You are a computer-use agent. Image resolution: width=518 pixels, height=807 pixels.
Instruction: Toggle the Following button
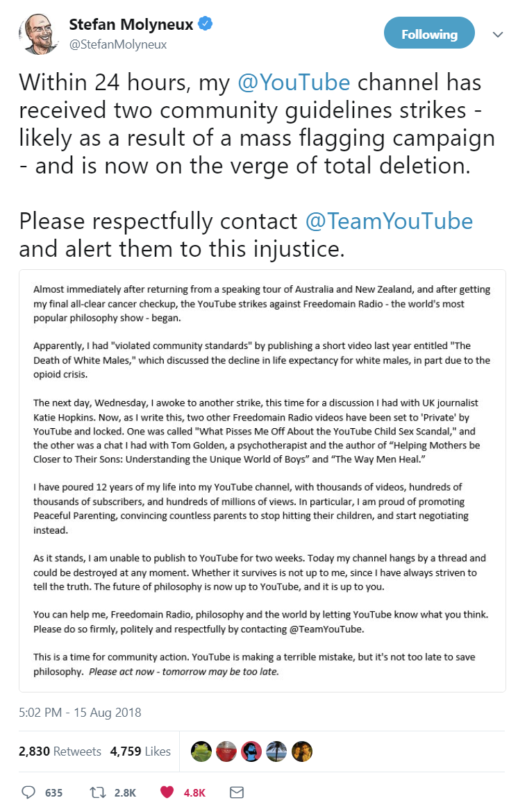[x=429, y=33]
